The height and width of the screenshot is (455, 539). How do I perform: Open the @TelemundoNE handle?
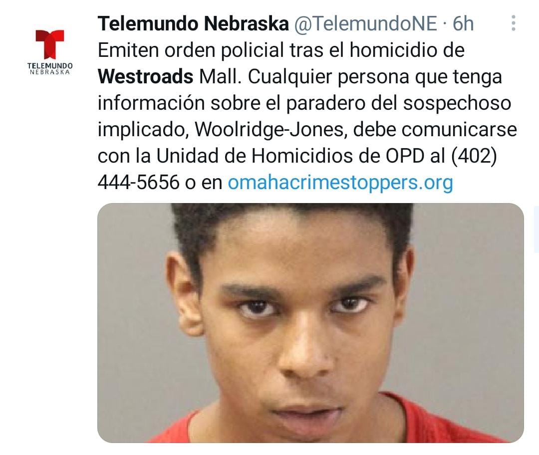tap(365, 24)
